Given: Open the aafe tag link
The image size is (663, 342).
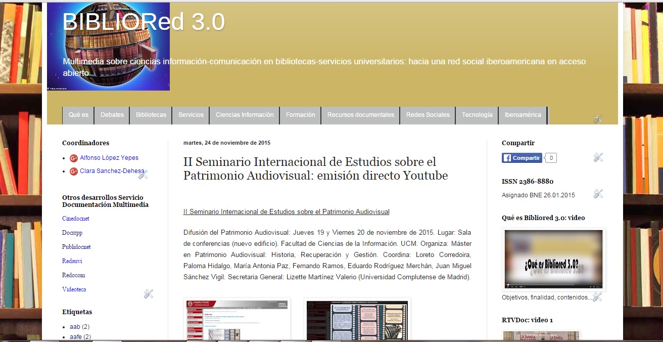Looking at the screenshot, I should tap(76, 337).
